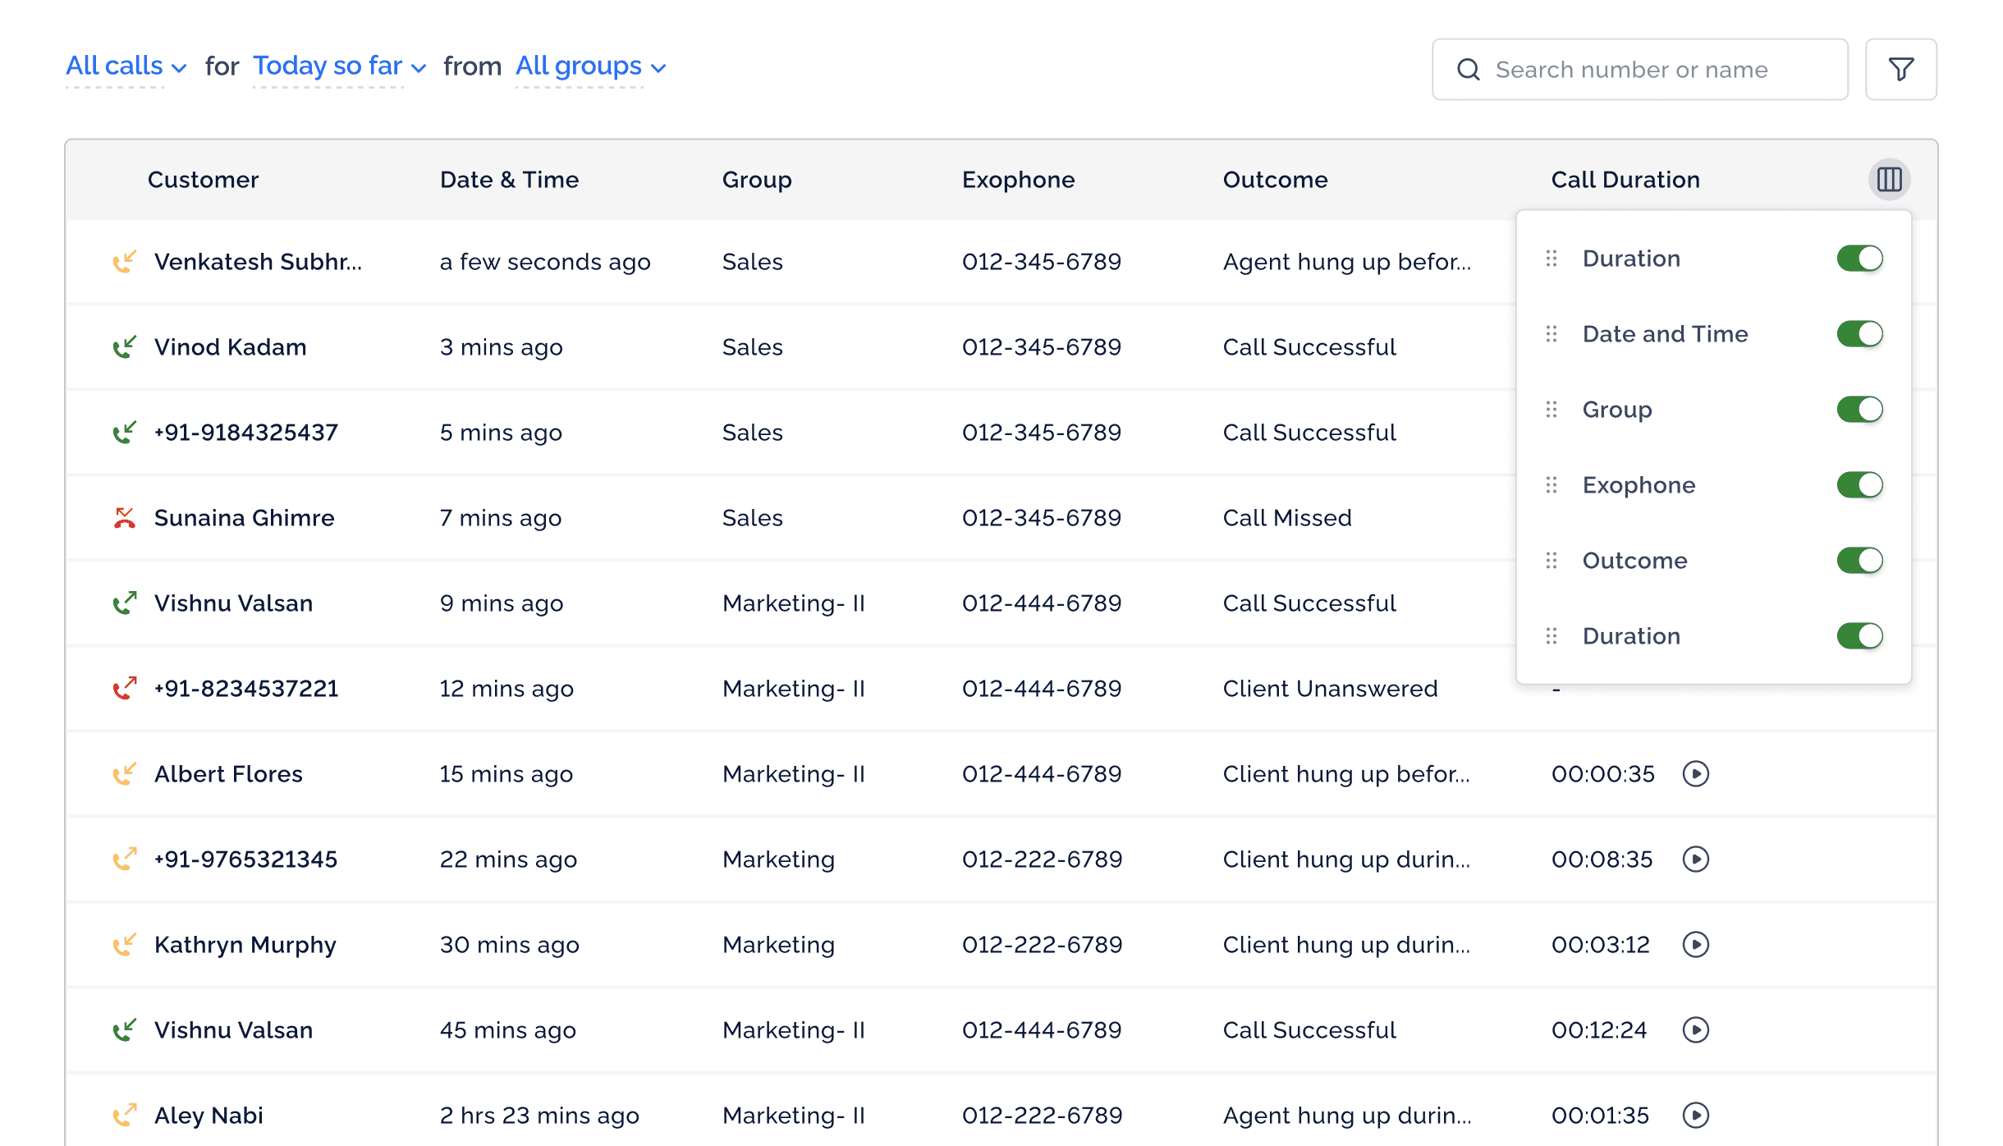This screenshot has width=2003, height=1146.
Task: Grab drag handle next to Exophone
Action: point(1551,485)
